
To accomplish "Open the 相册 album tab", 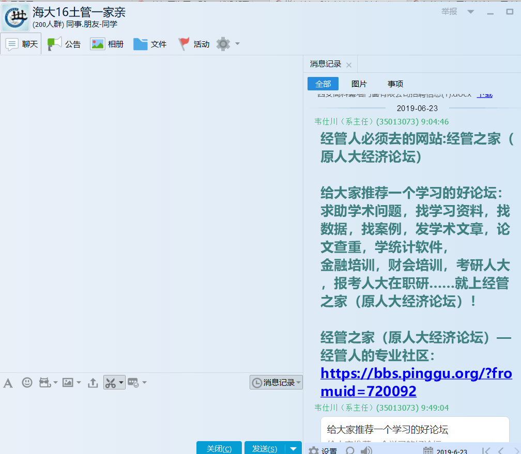I will tap(107, 44).
